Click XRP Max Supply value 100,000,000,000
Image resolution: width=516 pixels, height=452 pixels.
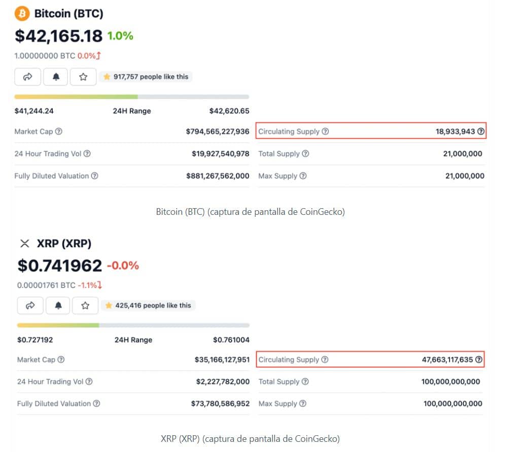click(453, 404)
